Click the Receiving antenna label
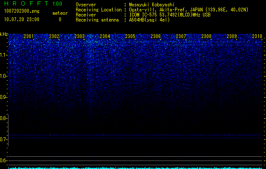This screenshot has width=266, height=169. click(97, 20)
